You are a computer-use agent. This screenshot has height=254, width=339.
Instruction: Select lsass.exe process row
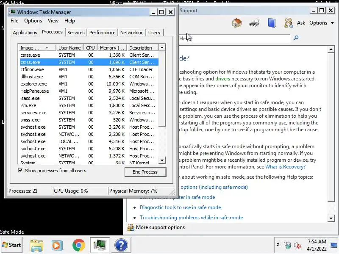89,98
